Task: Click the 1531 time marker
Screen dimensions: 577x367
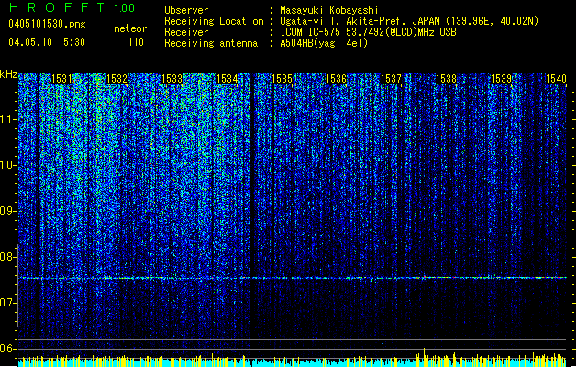Action: (61, 79)
